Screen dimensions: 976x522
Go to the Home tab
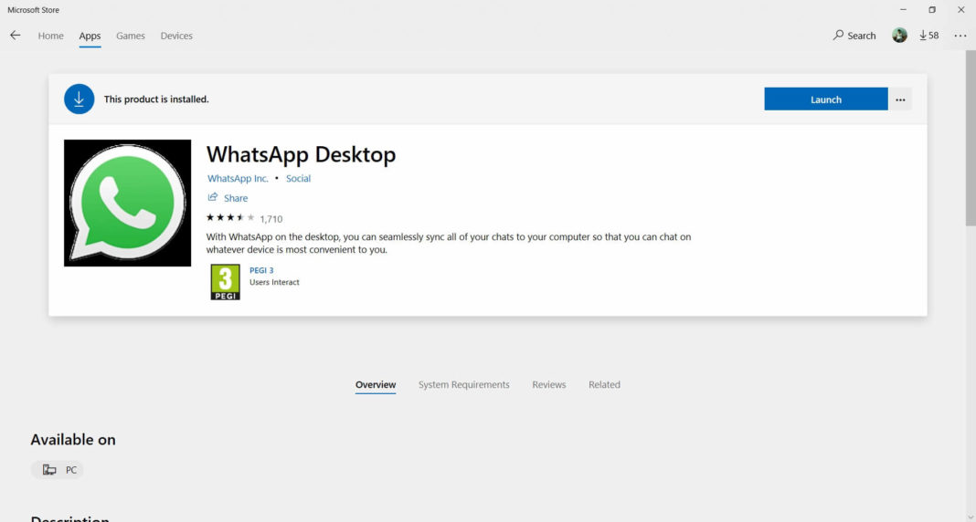(x=50, y=36)
